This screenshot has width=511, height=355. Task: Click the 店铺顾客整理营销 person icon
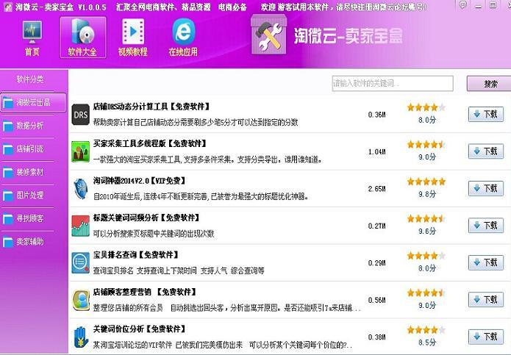click(x=80, y=300)
